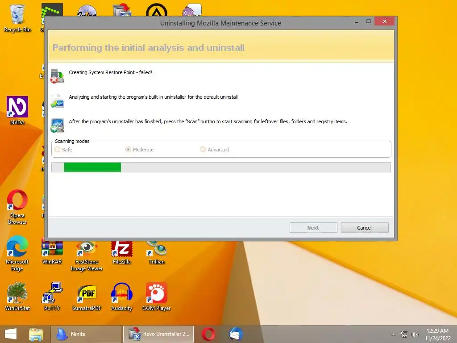
Task: Click the analyzing uninstaller step icon
Action: click(x=57, y=101)
